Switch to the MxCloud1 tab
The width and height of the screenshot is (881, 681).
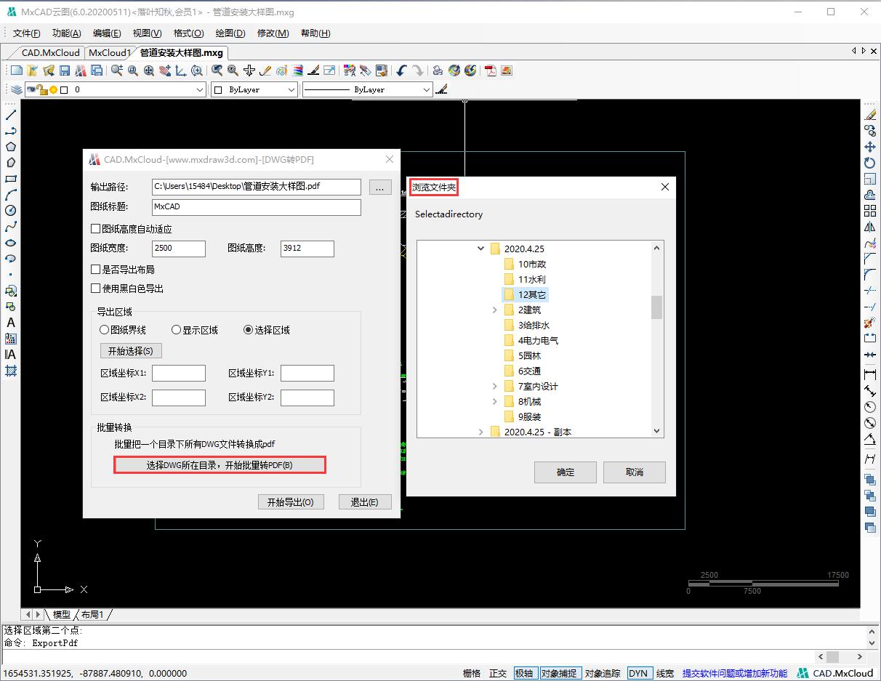pos(110,52)
